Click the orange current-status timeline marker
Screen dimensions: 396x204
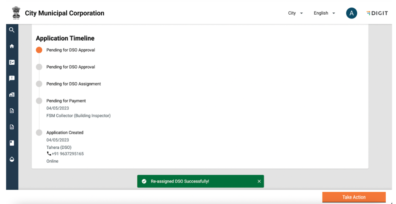pos(39,50)
